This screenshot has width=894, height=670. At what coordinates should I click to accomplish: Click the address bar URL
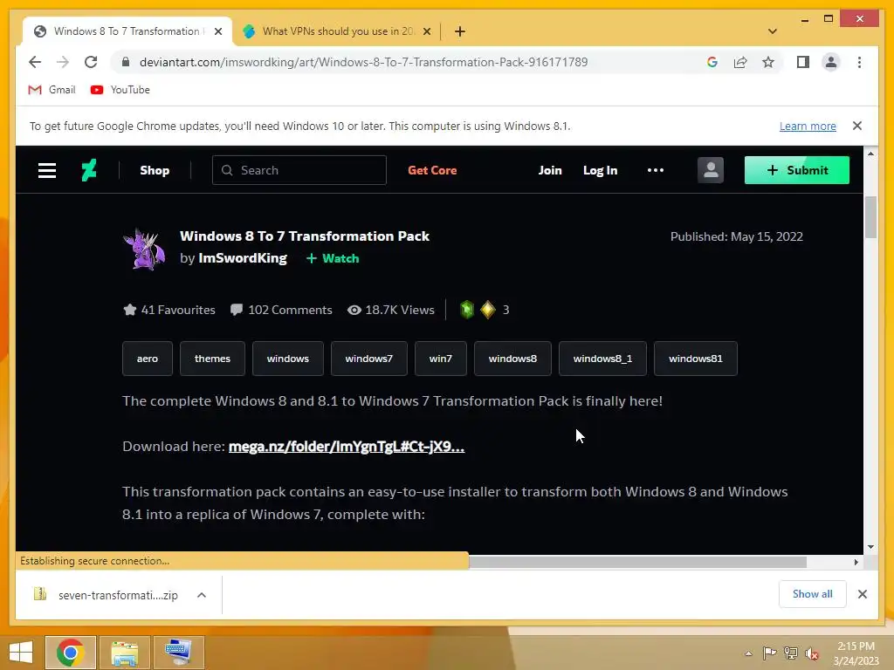(x=363, y=62)
